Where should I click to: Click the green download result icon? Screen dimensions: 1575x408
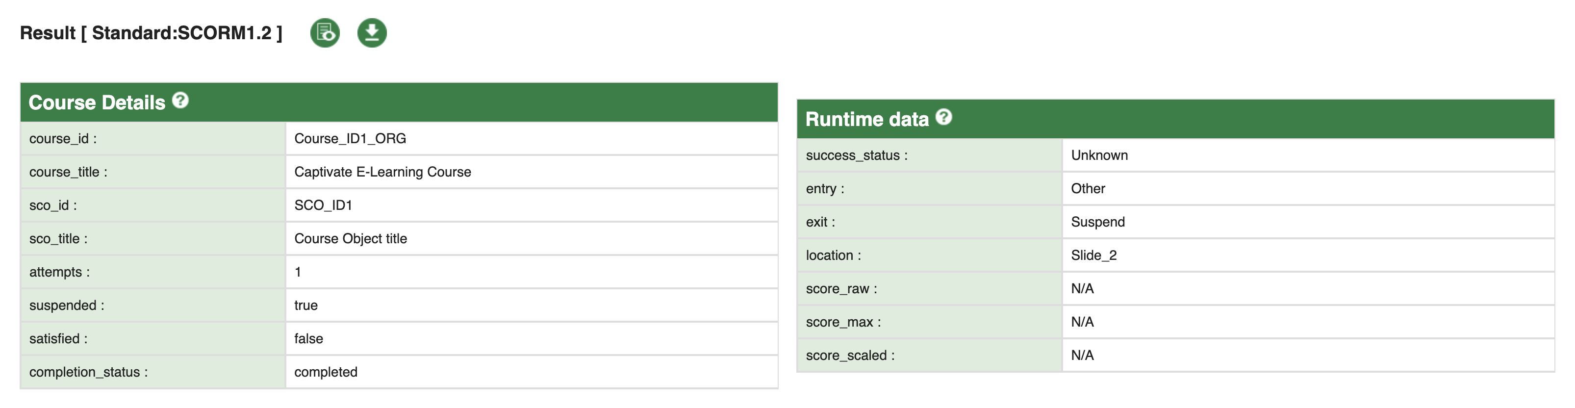pos(372,33)
